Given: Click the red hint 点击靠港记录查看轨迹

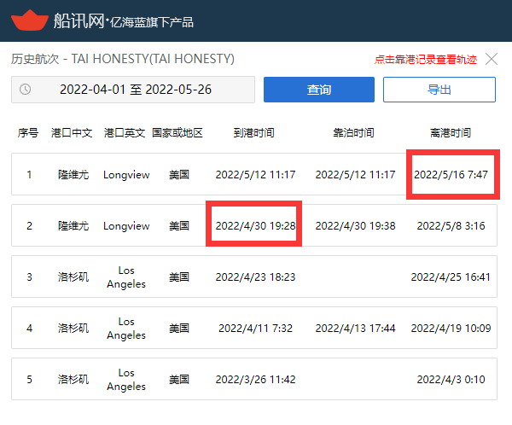Looking at the screenshot, I should tap(426, 60).
